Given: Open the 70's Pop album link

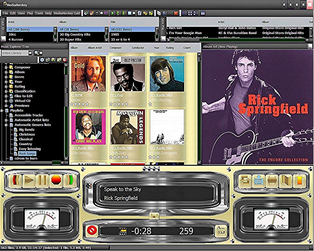Looking at the screenshot, I should (116, 95).
